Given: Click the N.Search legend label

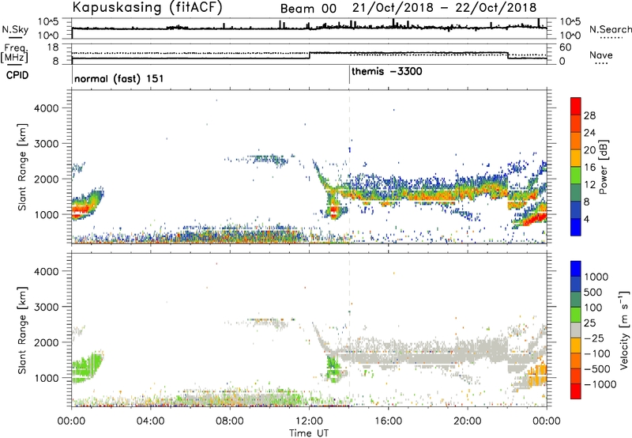Looking at the screenshot, I should pos(610,29).
